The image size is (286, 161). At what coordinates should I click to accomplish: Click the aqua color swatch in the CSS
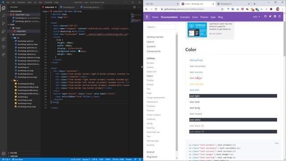[80, 51]
